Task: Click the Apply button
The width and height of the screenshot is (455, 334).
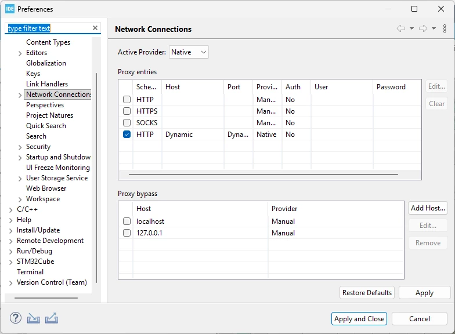Action: pyautogui.click(x=424, y=293)
